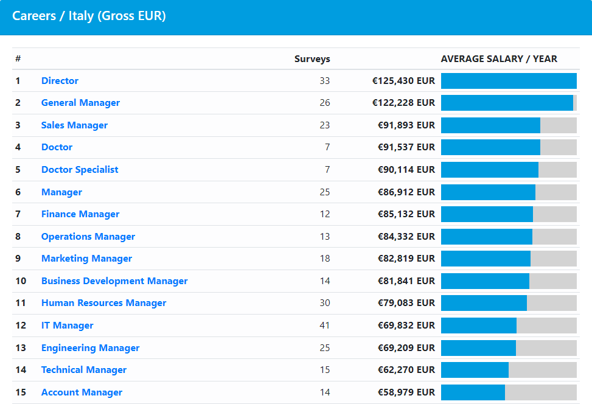The image size is (592, 404).
Task: Click the Manager career link
Action: [61, 192]
